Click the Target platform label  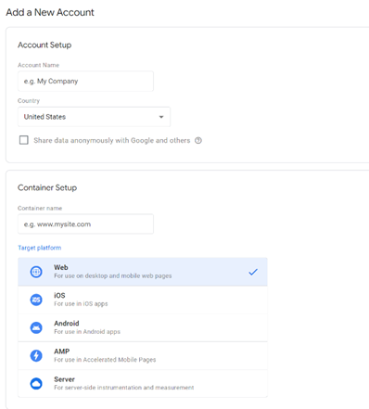(40, 248)
